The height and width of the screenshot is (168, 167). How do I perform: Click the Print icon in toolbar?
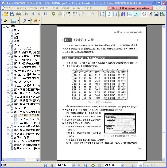click(18, 14)
